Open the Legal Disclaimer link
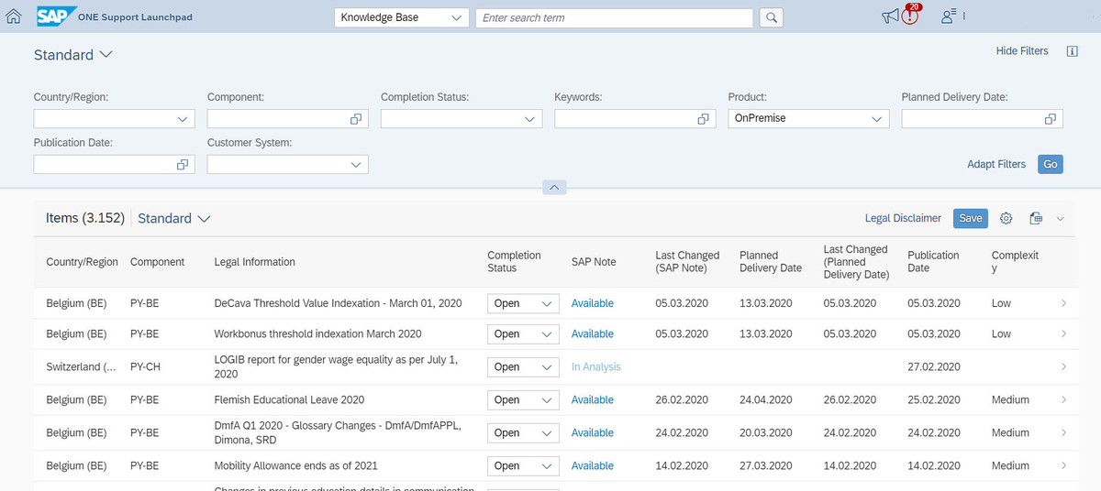Viewport: 1101px width, 491px height. [x=903, y=218]
